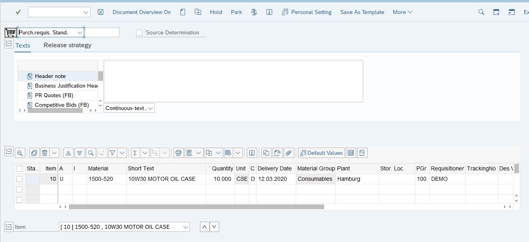Click Save As Template

click(362, 12)
